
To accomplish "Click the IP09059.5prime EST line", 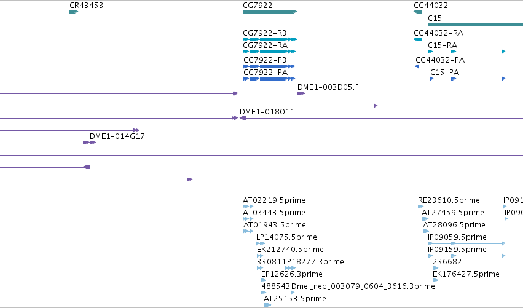I will [x=466, y=243].
